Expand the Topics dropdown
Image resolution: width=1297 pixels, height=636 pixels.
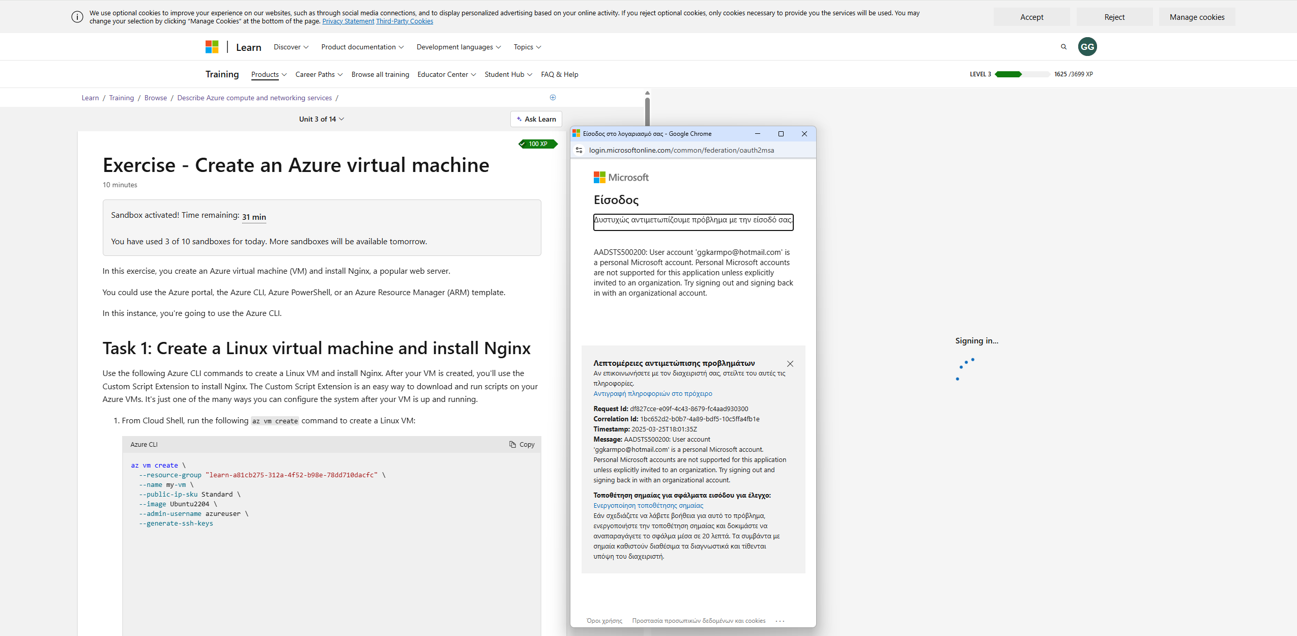[x=527, y=47]
